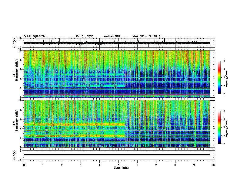Click time axis tick label "4"
240x185 pixels.
click(100, 165)
